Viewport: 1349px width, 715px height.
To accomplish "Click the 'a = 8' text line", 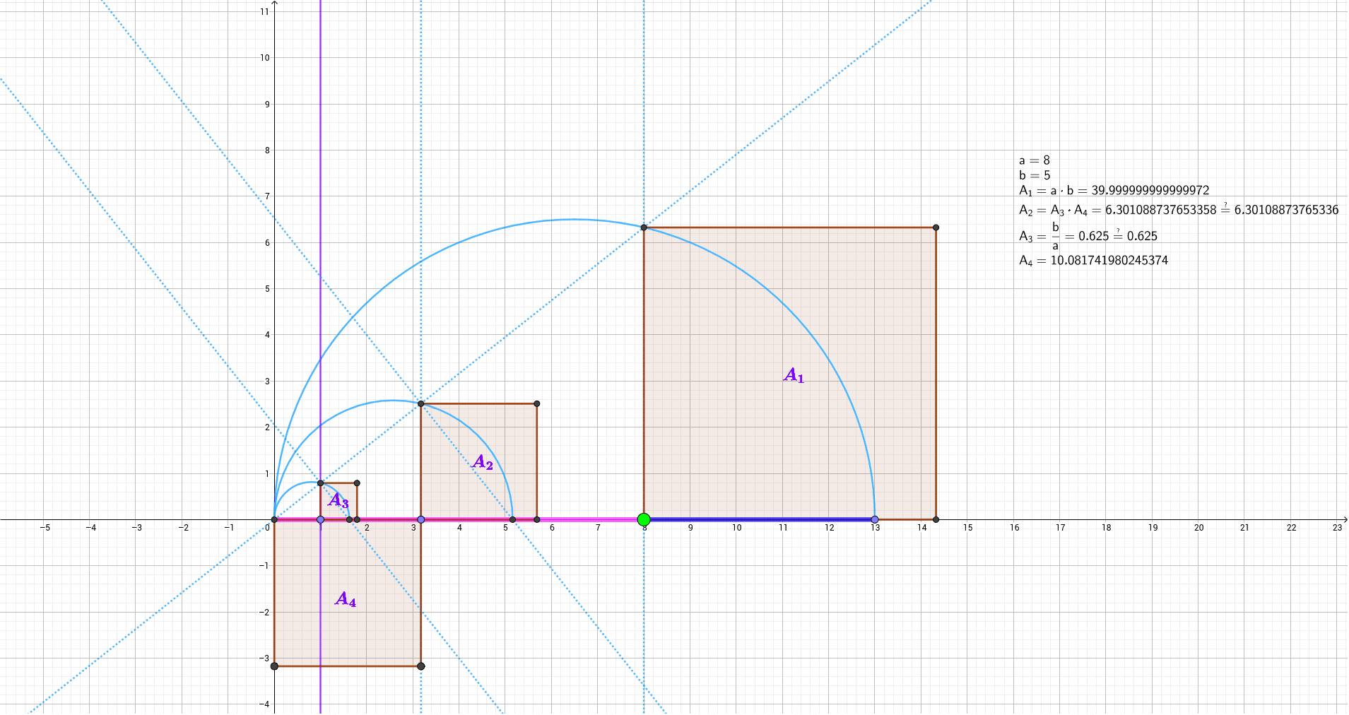I will coord(1035,160).
